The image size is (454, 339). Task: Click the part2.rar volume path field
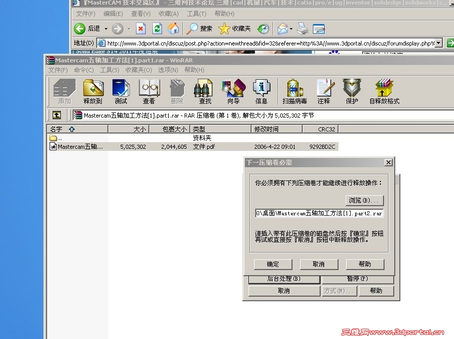[x=319, y=213]
